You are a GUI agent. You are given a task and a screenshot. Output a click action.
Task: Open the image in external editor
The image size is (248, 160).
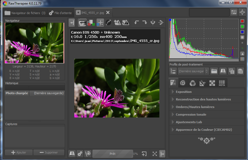point(88,154)
